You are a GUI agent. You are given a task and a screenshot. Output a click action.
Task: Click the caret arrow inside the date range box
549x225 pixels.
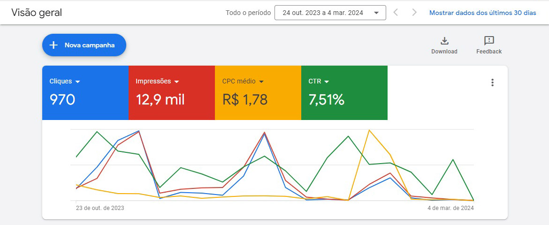coord(376,13)
